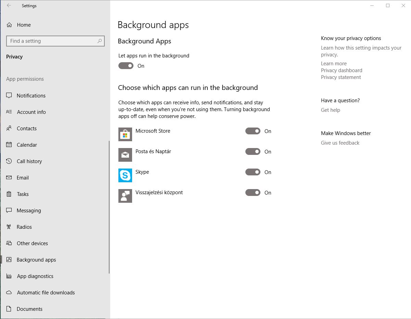The image size is (411, 319).
Task: Click the Skype app name
Action: 142,172
